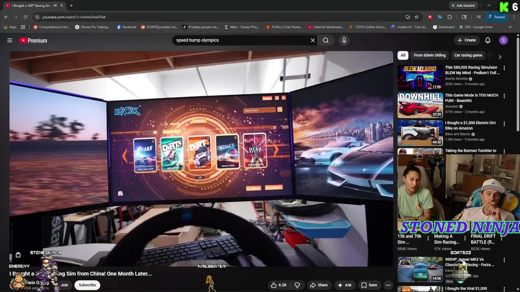The width and height of the screenshot is (520, 292).
Task: Ask about this video
Action: tap(344, 285)
